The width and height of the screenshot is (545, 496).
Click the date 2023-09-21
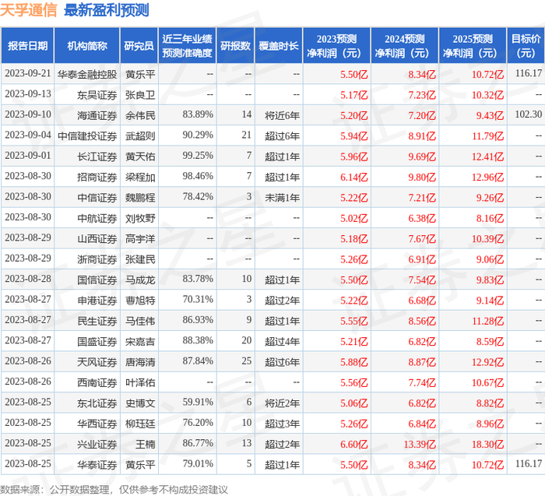pos(28,74)
